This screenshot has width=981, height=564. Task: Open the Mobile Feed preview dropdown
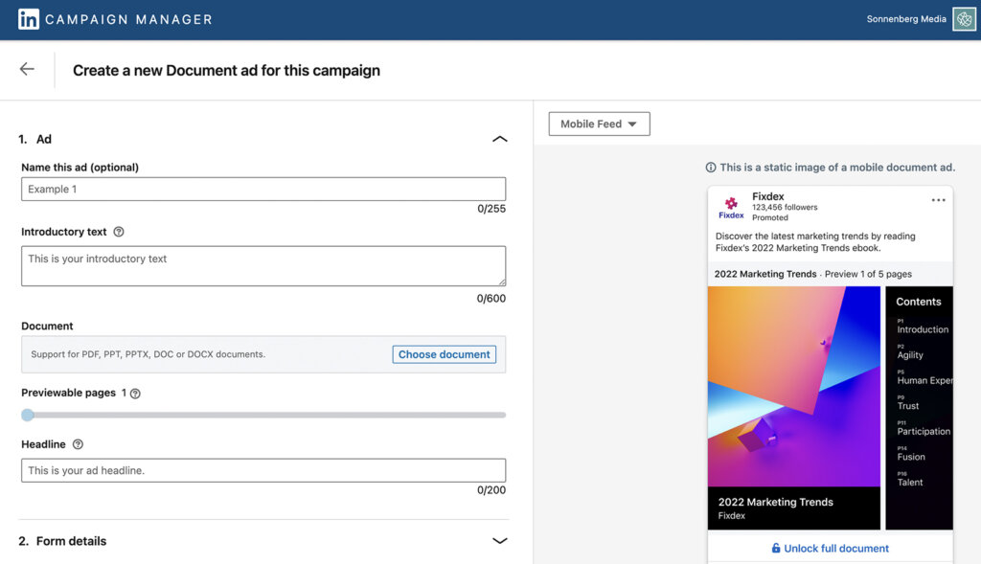pyautogui.click(x=599, y=124)
